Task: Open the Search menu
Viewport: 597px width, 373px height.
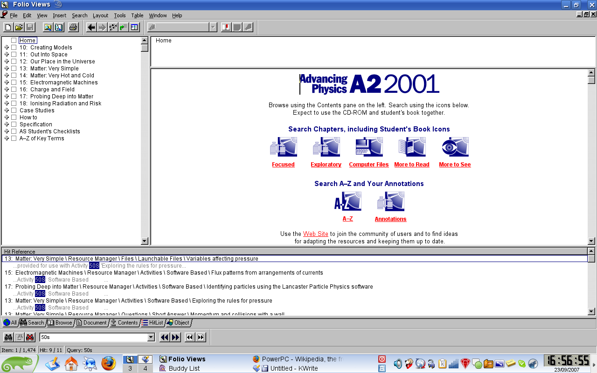Action: 79,15
